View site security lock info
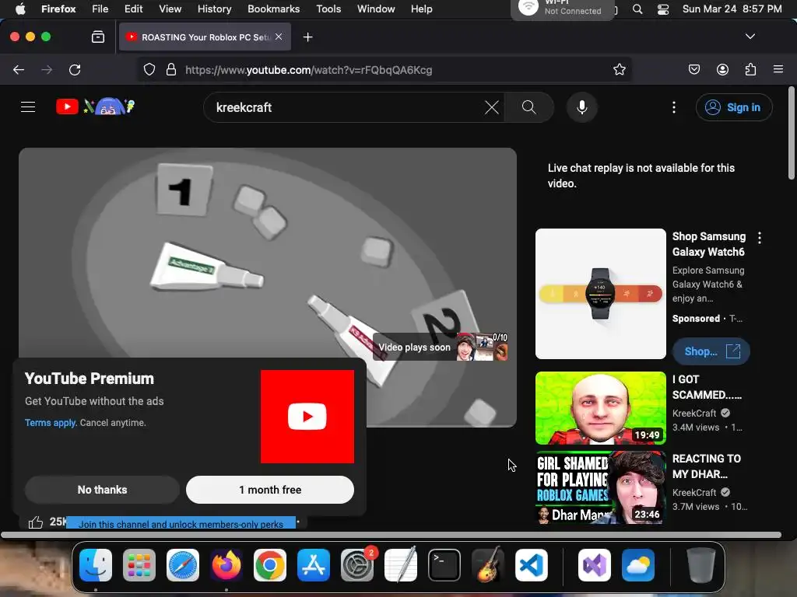797x597 pixels. pyautogui.click(x=171, y=69)
